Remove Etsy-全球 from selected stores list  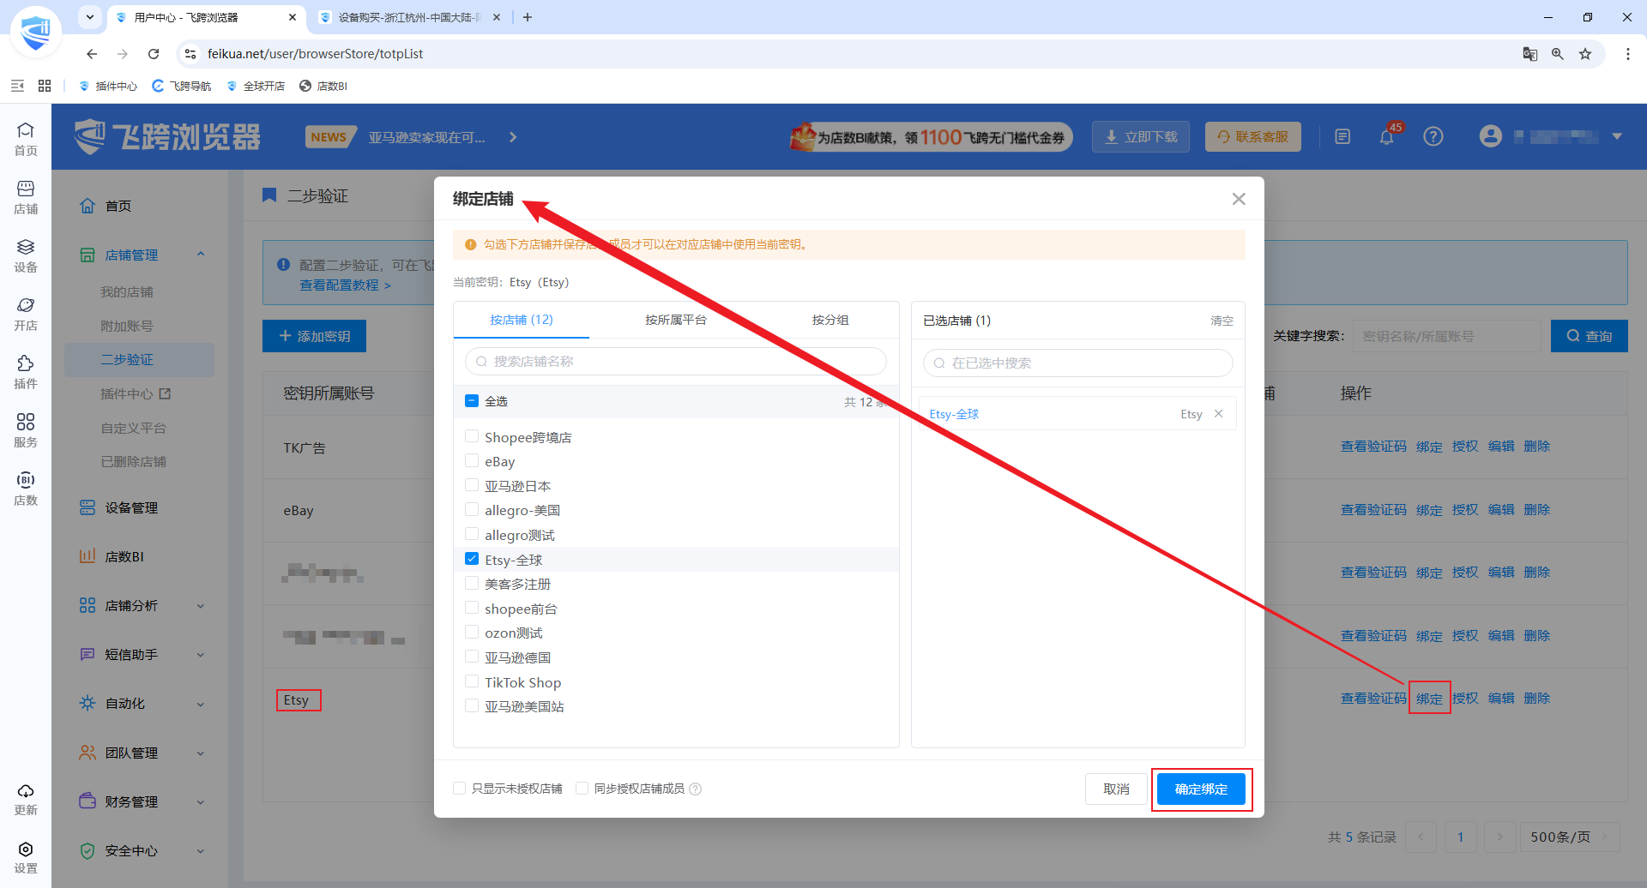(1219, 414)
